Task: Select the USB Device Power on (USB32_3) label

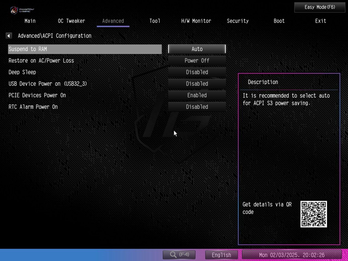Action: pyautogui.click(x=48, y=84)
